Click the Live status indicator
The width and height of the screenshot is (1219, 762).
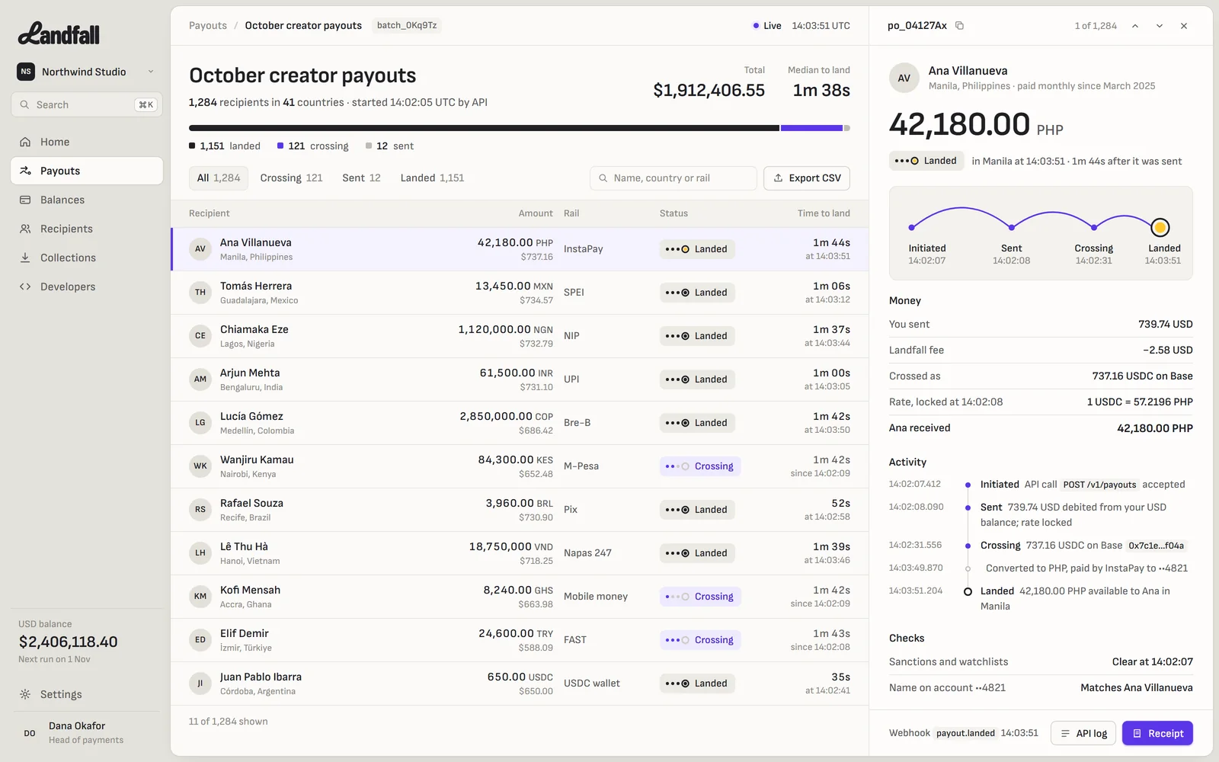coord(767,25)
